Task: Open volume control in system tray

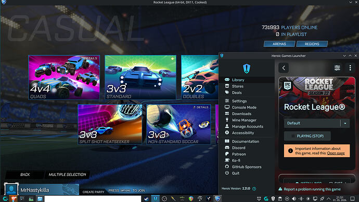Action: point(294,198)
